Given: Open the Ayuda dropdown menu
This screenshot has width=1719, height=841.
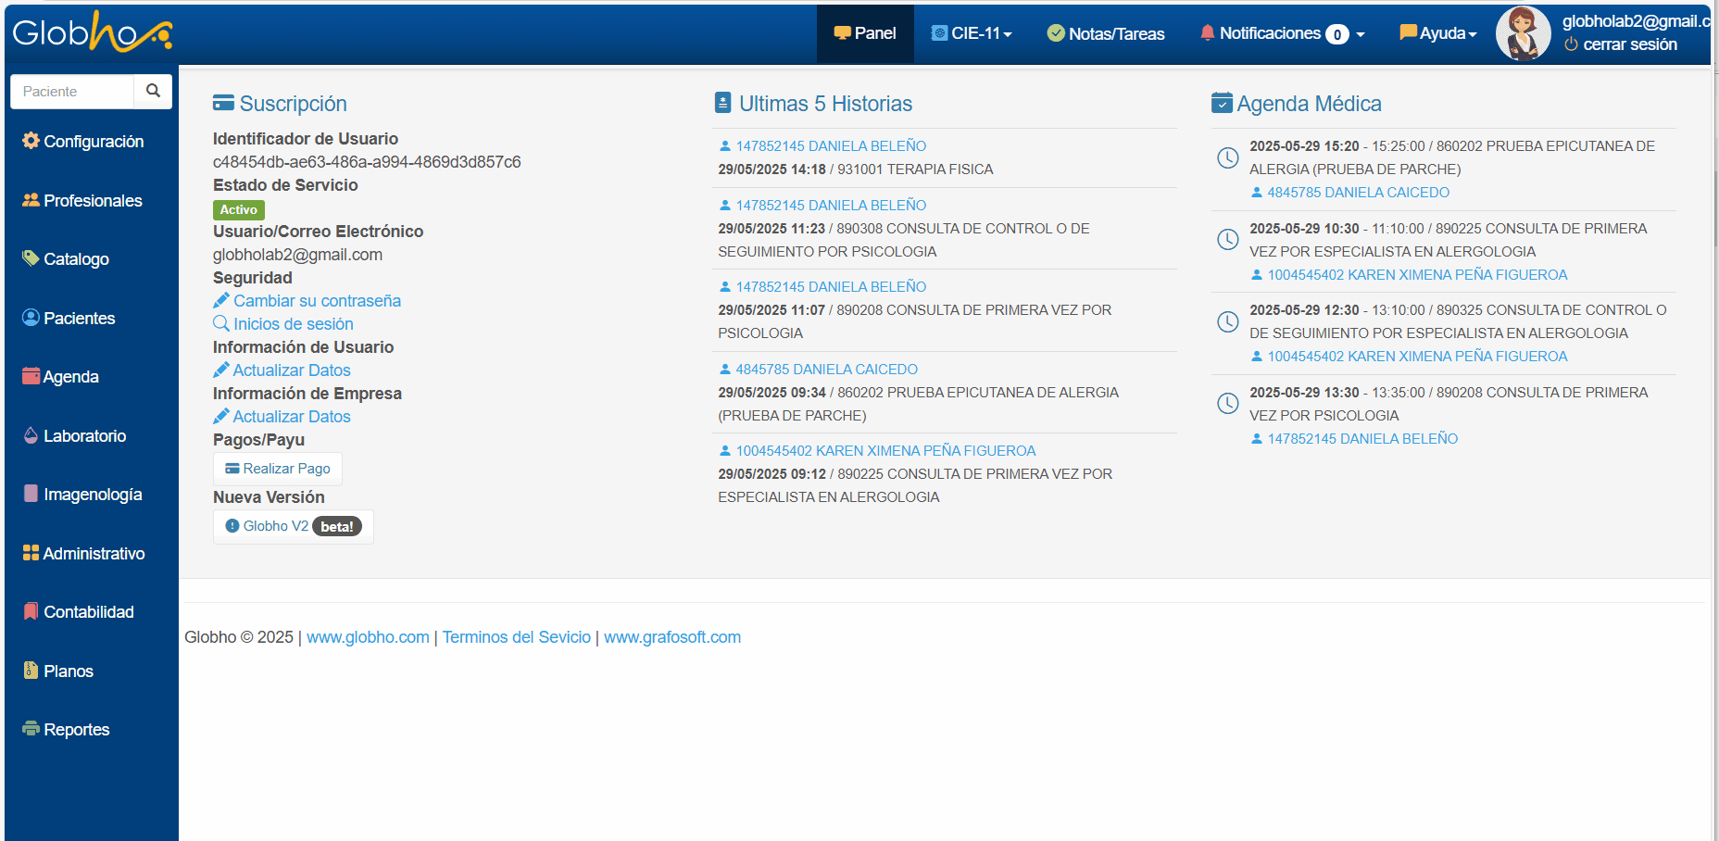Looking at the screenshot, I should coord(1438,33).
